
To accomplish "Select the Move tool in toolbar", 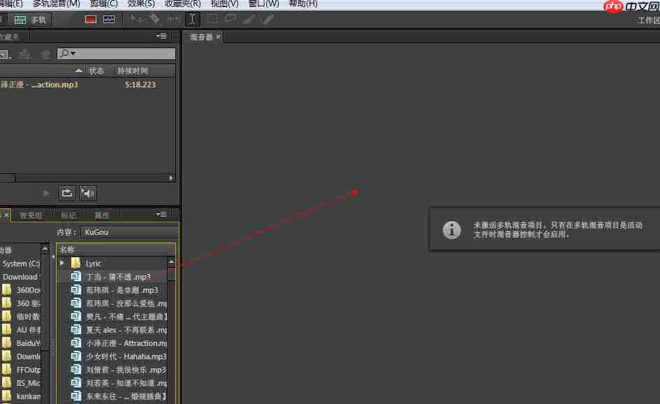I will point(136,19).
